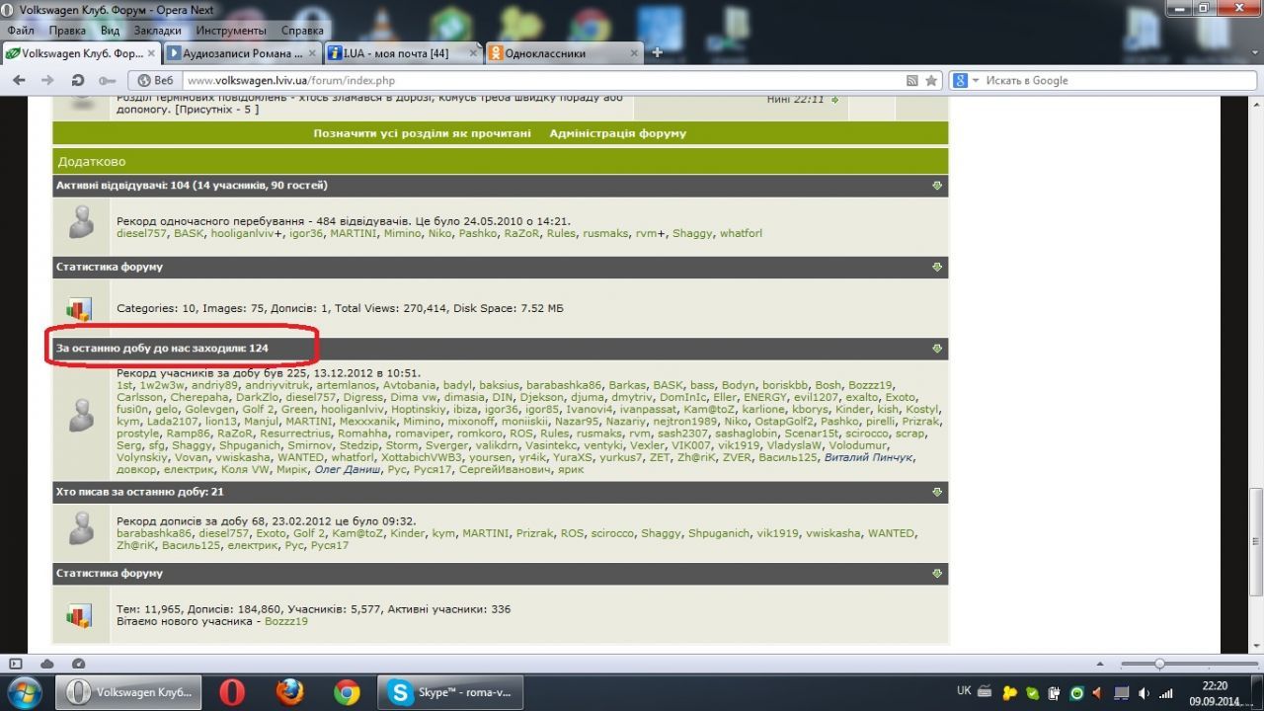Screen dimensions: 1264x711
Task: Open Виталий Пинчук profile link
Action: pos(869,457)
